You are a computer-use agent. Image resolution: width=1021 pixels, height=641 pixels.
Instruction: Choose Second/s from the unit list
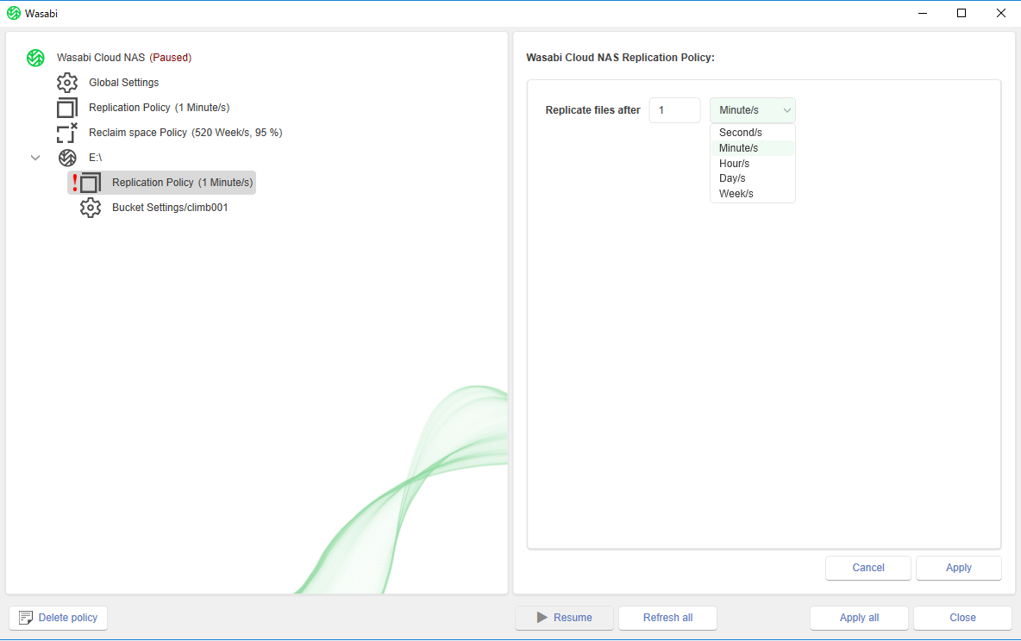click(753, 133)
